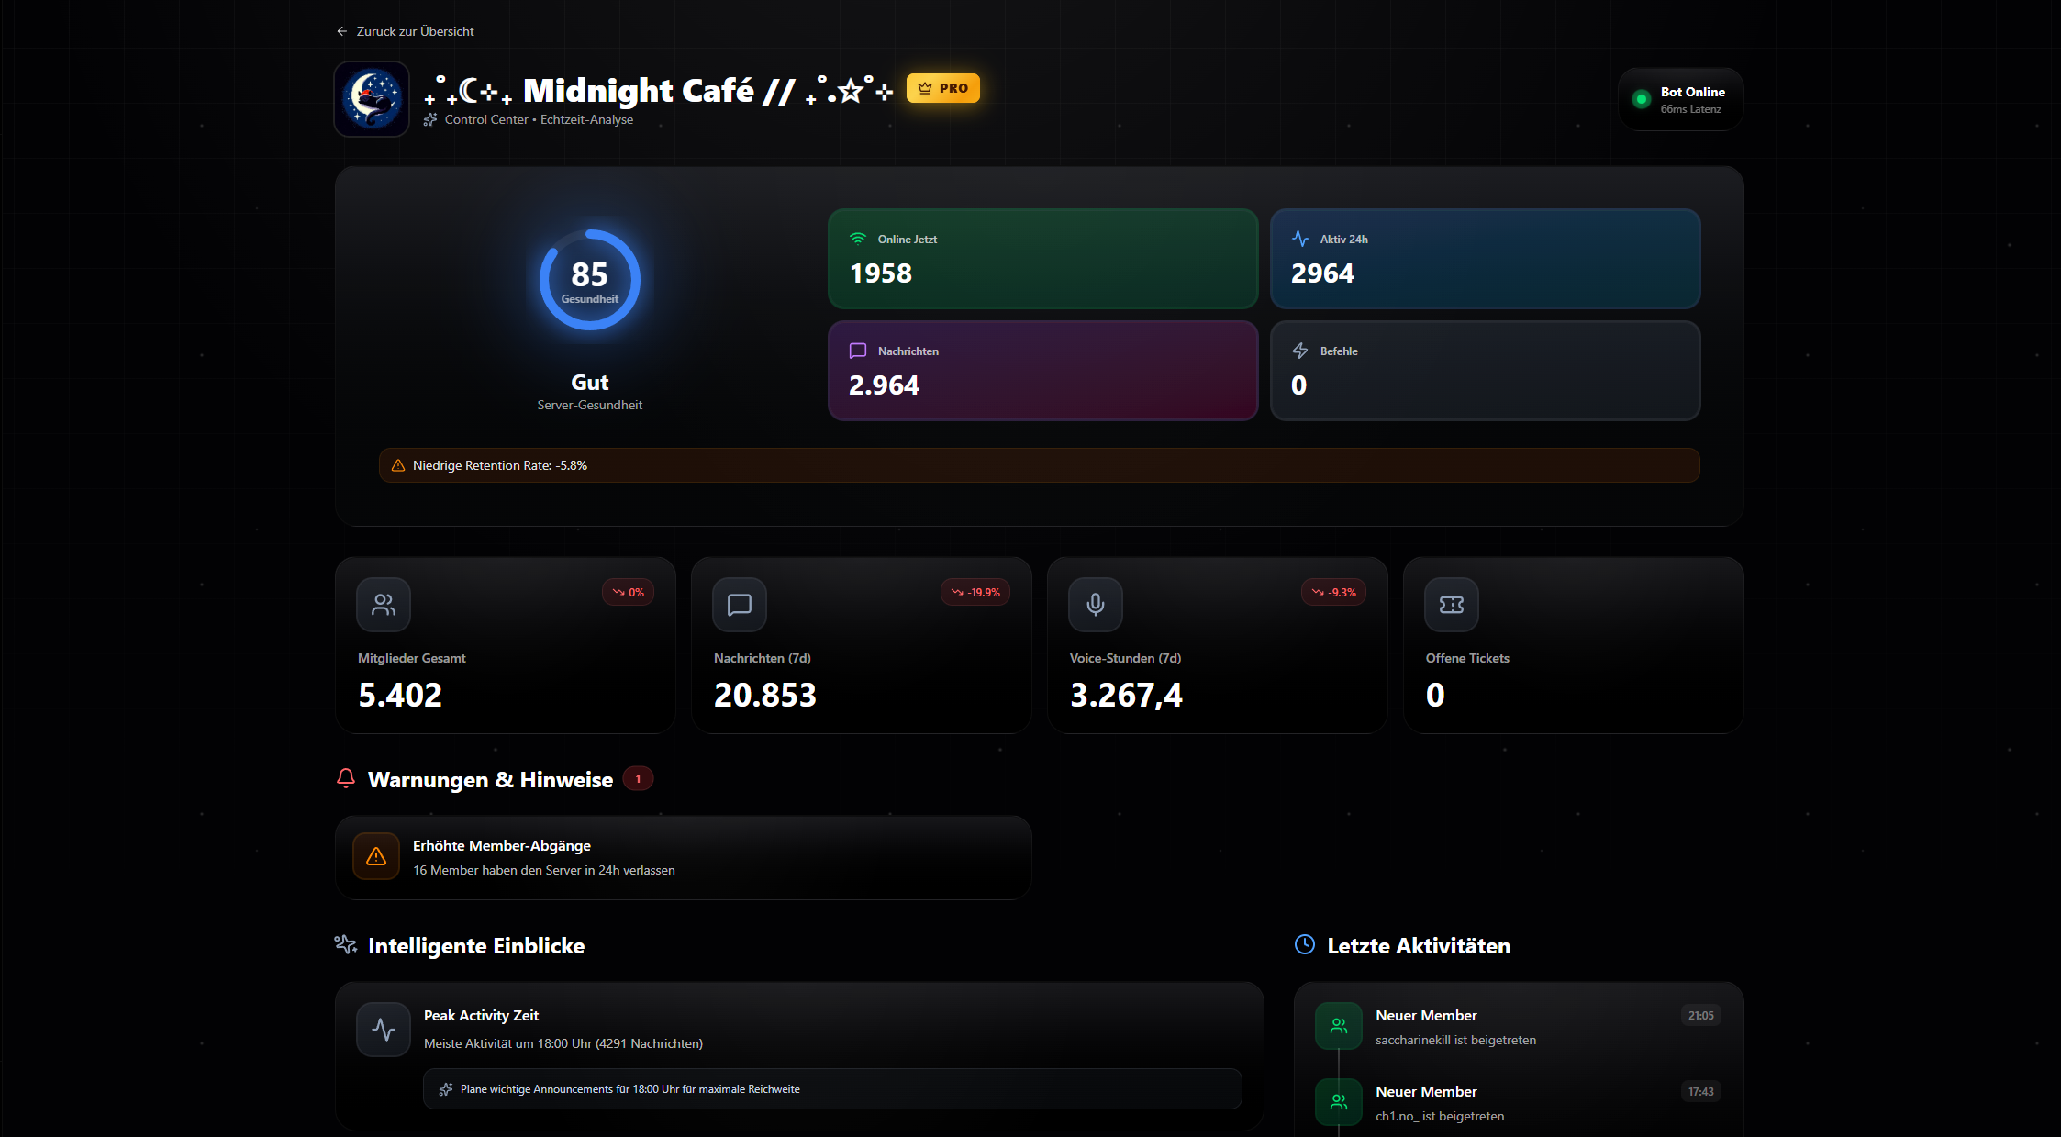The image size is (2061, 1137).
Task: Open the Erhöhte Member-Abgänge warning entry
Action: [x=683, y=857]
